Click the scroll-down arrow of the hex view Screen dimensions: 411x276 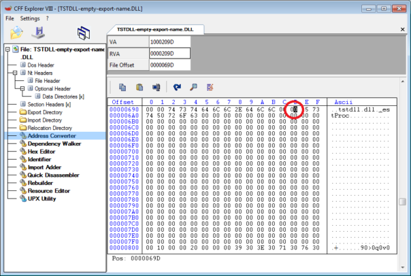pyautogui.click(x=403, y=267)
